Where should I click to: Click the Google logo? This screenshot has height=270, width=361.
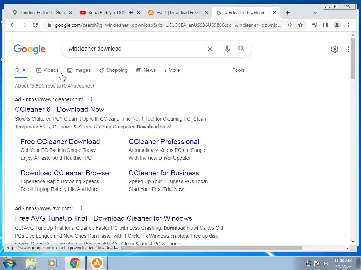pyautogui.click(x=30, y=49)
